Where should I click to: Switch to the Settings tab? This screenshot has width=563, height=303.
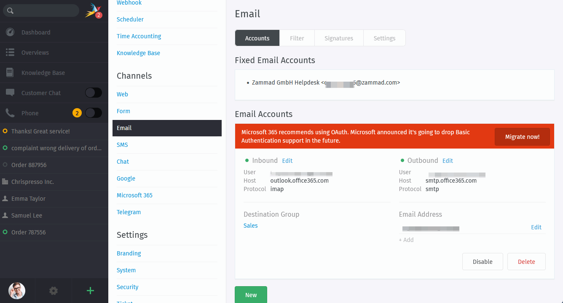(384, 38)
